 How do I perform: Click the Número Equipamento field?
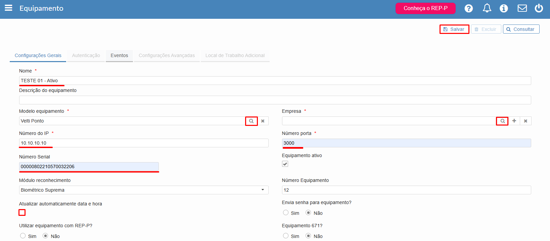point(407,190)
